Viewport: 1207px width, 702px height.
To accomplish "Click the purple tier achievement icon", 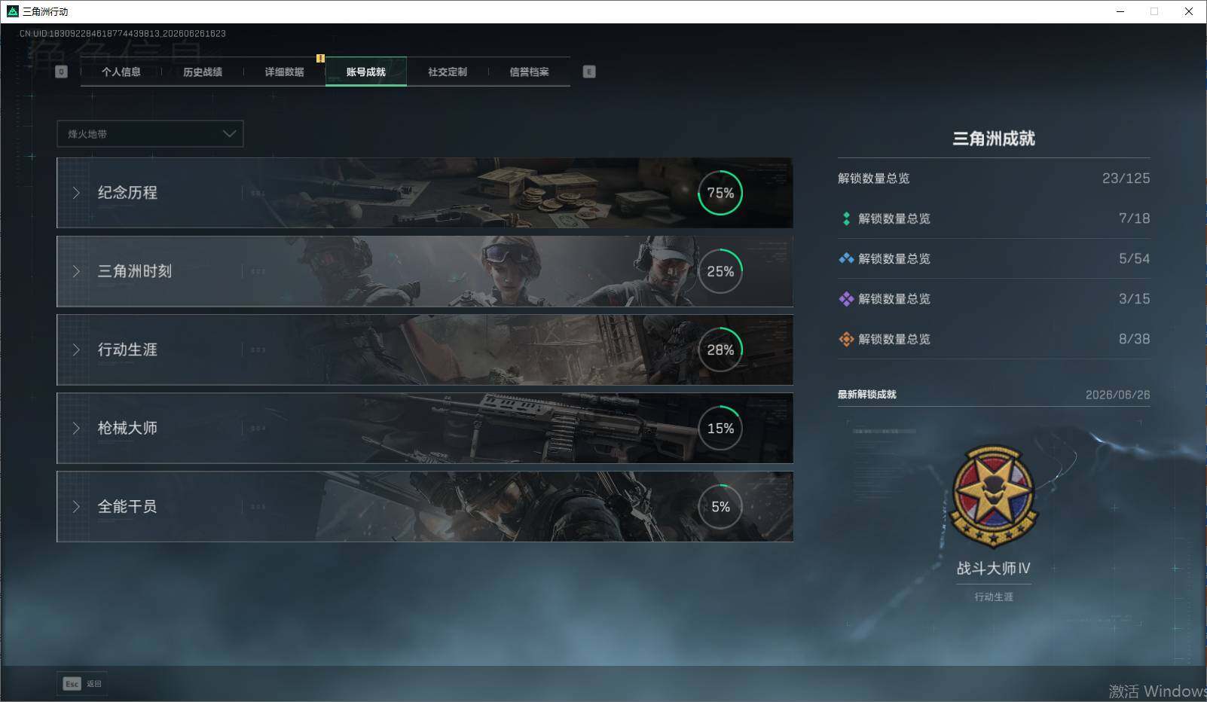I will click(846, 299).
